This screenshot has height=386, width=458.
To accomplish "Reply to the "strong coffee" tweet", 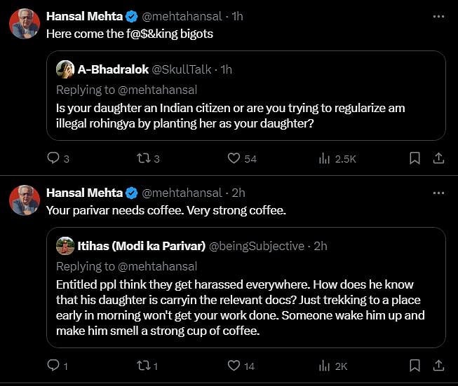I will tap(53, 365).
